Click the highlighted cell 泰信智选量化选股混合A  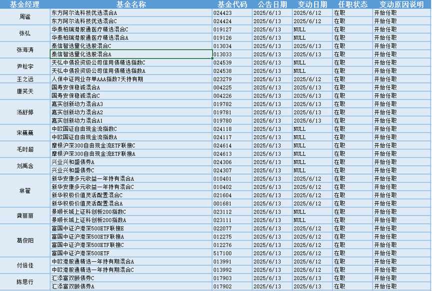[x=131, y=54]
